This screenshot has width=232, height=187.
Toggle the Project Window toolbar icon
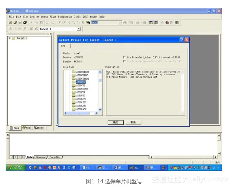coord(151,22)
